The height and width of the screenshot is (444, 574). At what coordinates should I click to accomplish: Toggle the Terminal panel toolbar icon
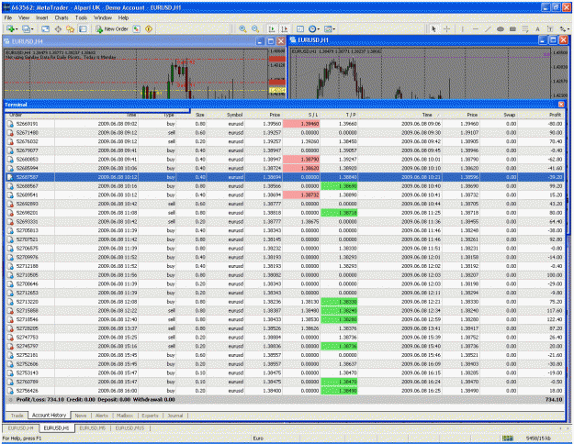click(x=83, y=28)
